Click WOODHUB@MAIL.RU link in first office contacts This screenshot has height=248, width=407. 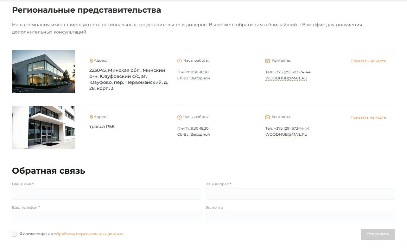point(286,78)
